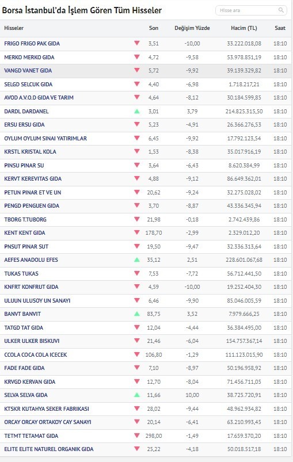Open MERKO MERKO GIDA stock link
This screenshot has height=462, width=293.
[29, 57]
